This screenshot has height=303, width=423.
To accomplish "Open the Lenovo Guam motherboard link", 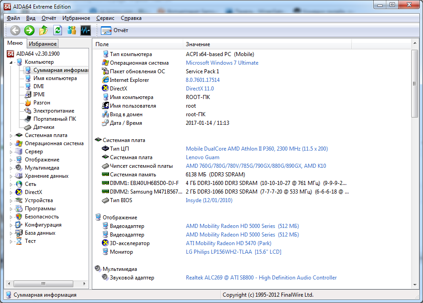I will [x=203, y=157].
